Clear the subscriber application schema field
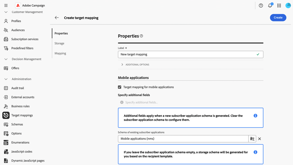Screen dimensions: 293x165 259,139
